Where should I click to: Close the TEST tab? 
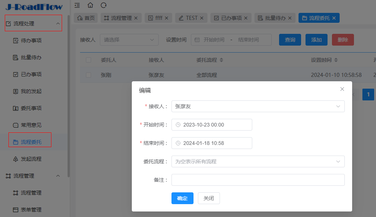tap(202, 18)
